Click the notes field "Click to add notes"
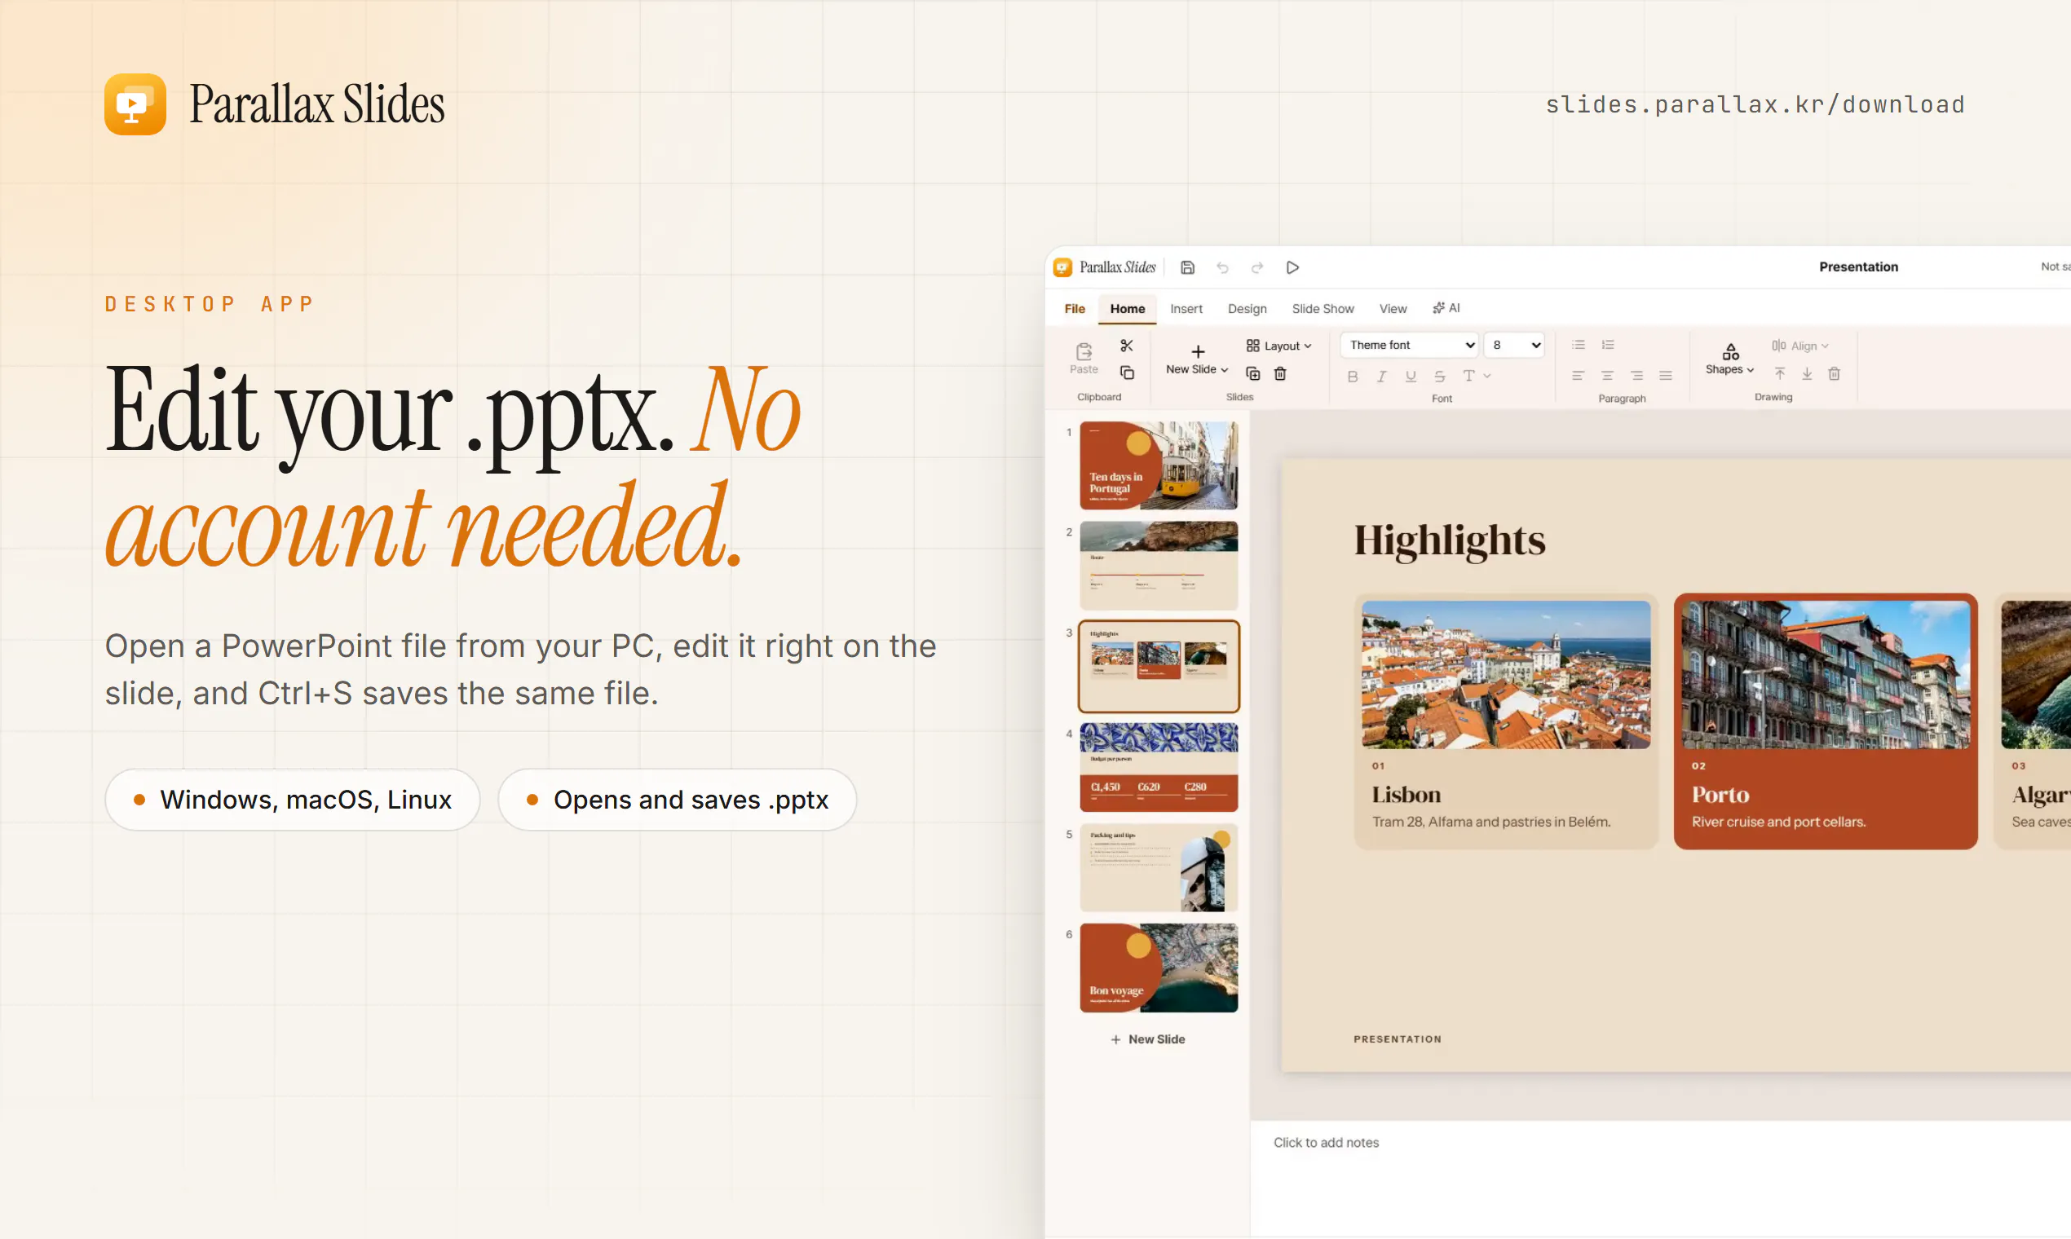This screenshot has width=2071, height=1239. click(1326, 1143)
